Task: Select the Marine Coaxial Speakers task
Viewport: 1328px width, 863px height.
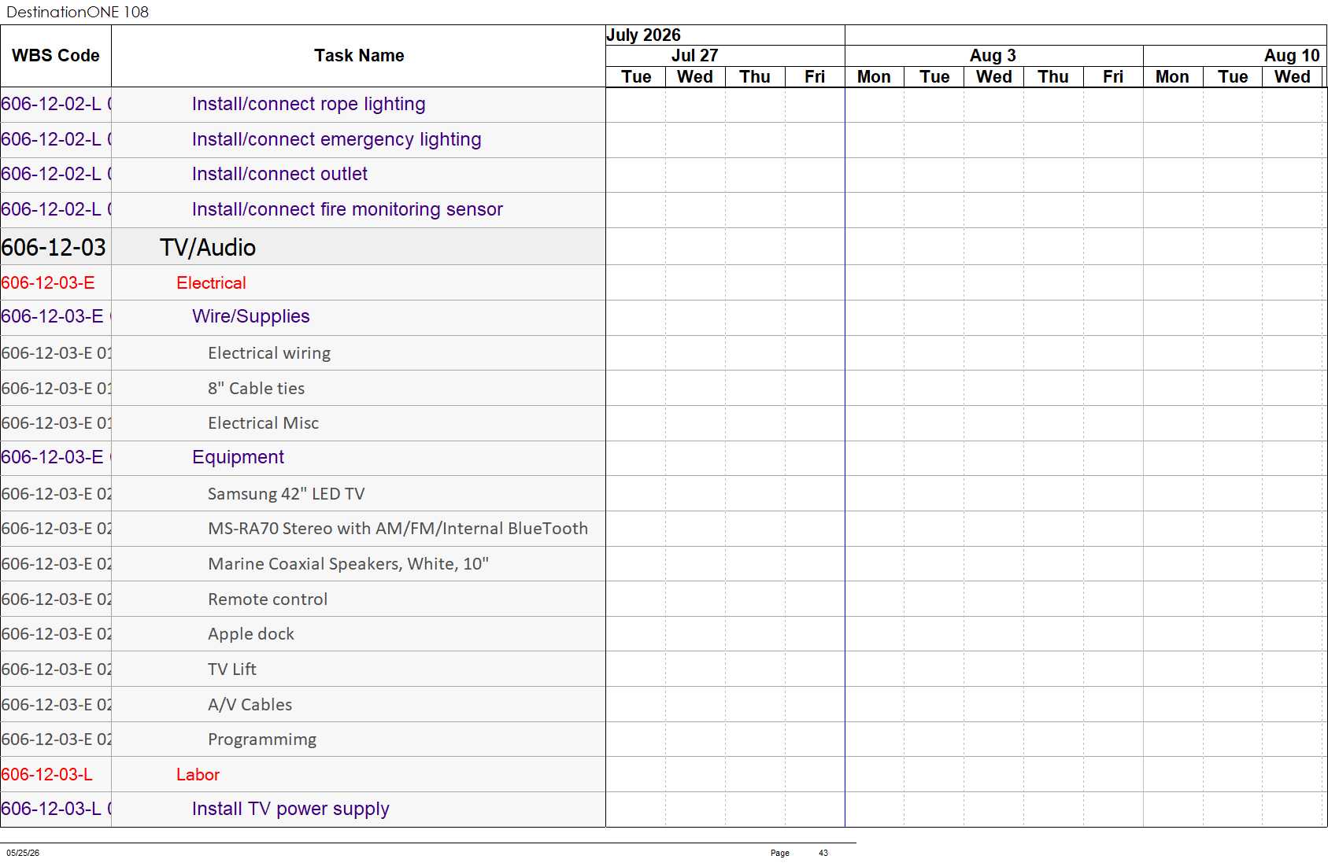Action: coord(348,564)
